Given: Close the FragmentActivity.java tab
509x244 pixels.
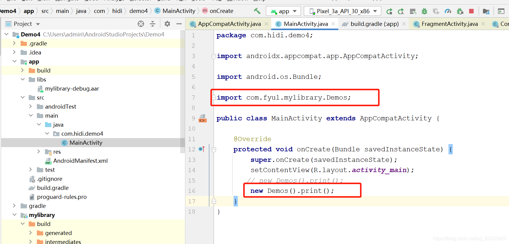Looking at the screenshot, I should pos(483,24).
